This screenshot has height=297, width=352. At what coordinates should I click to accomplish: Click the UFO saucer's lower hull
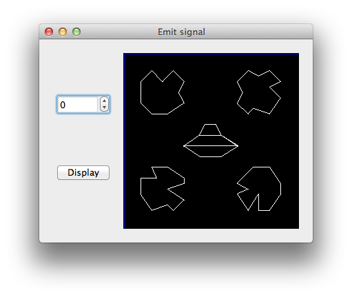211,151
